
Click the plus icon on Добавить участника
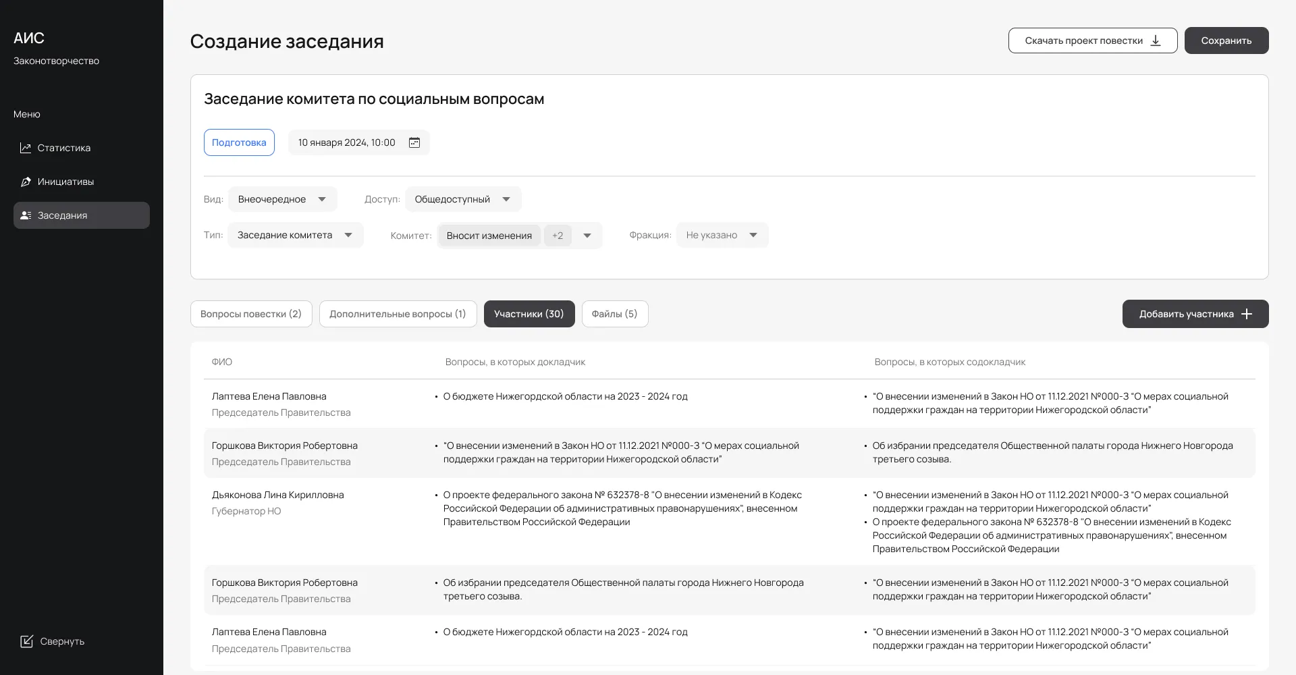1247,313
